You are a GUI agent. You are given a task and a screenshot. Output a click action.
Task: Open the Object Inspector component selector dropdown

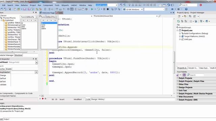(36, 62)
